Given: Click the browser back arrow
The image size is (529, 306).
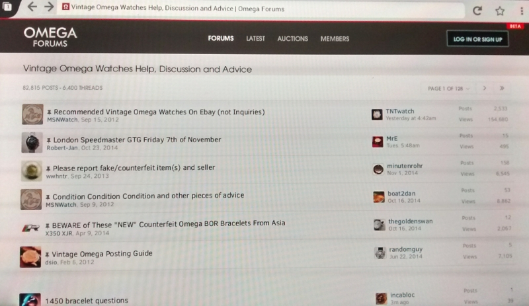Looking at the screenshot, I should [32, 8].
